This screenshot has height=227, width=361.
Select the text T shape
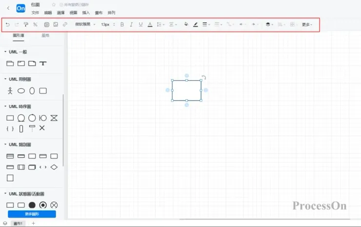pyautogui.click(x=43, y=64)
